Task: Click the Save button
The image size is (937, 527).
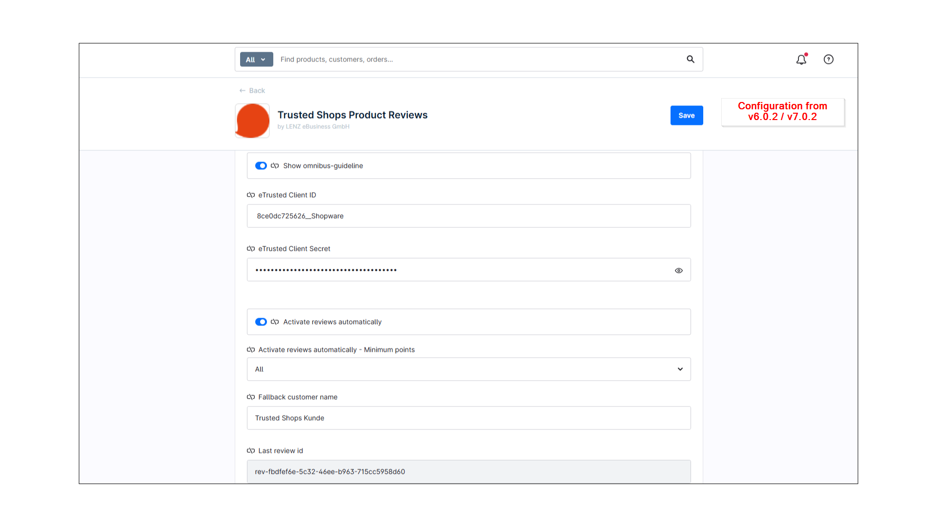Action: click(687, 116)
